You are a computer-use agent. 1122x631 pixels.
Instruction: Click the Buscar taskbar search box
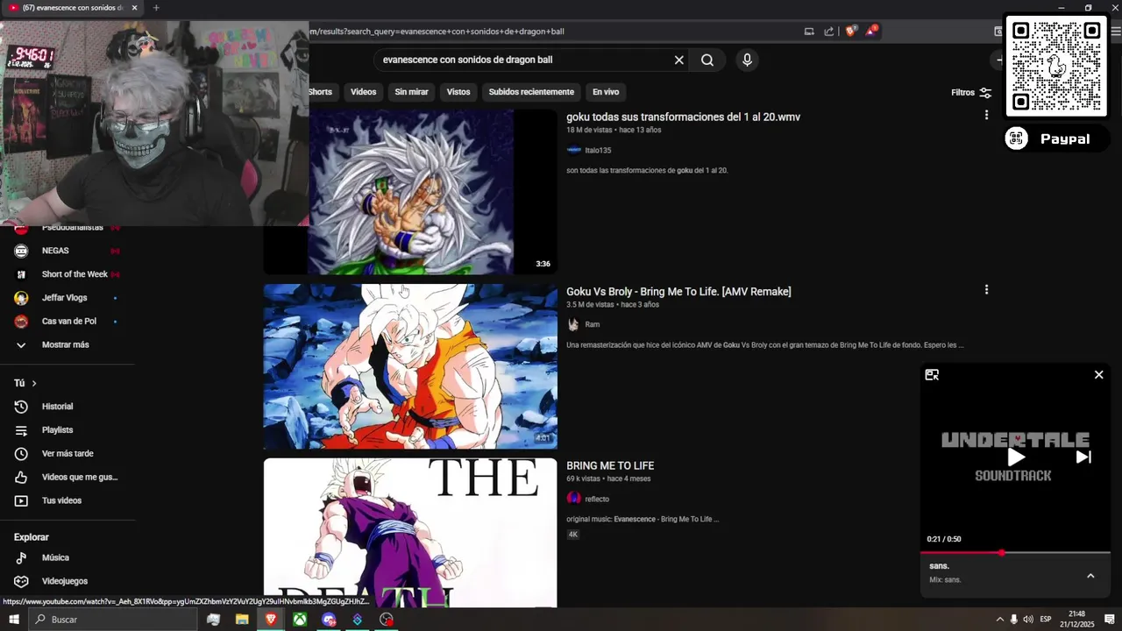112,620
